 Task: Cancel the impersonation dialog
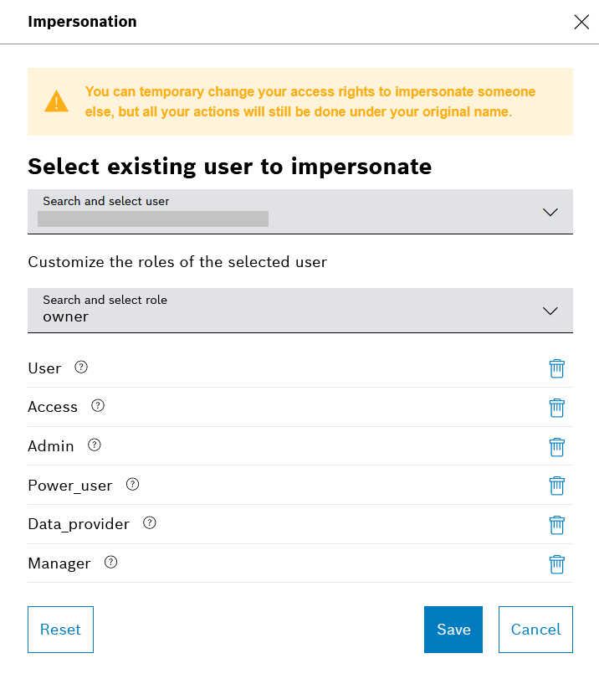point(535,630)
